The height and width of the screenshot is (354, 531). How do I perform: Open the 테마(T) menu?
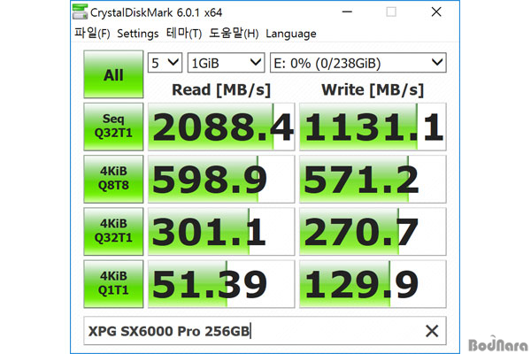point(184,34)
